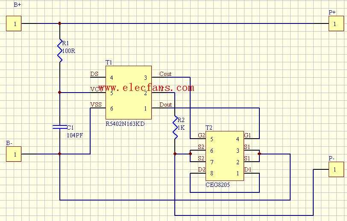Screen dimensions: 347x221
Task: Click the junction dot at S1 pins
Action: [259, 154]
